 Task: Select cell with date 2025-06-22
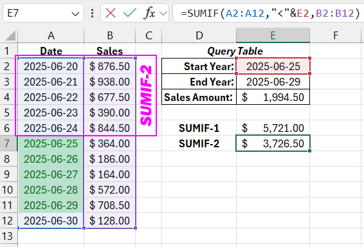coord(51,97)
